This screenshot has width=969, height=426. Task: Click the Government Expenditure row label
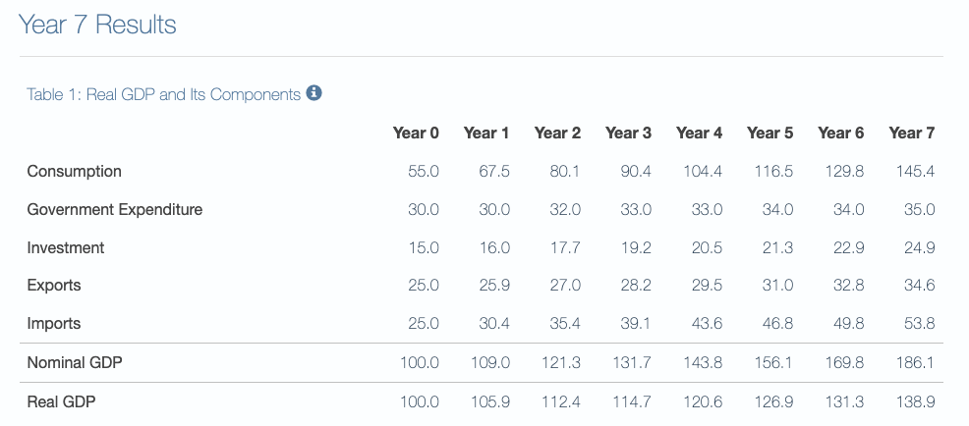115,209
